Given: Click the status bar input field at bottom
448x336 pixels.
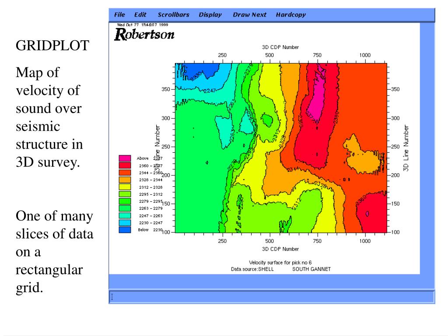Looking at the screenshot, I should [272, 297].
